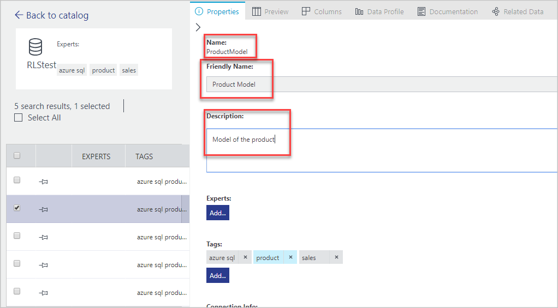The width and height of the screenshot is (558, 308).
Task: Toggle the table header checkbox
Action: pos(17,155)
